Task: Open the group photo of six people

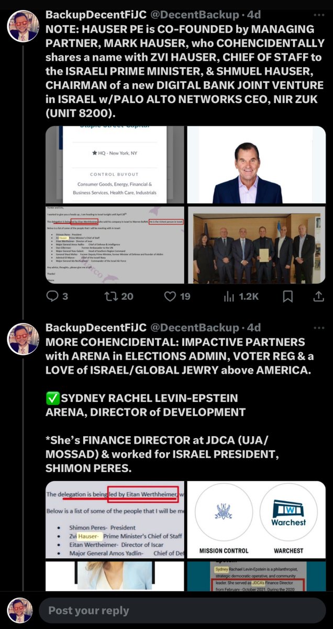Action: click(x=257, y=245)
